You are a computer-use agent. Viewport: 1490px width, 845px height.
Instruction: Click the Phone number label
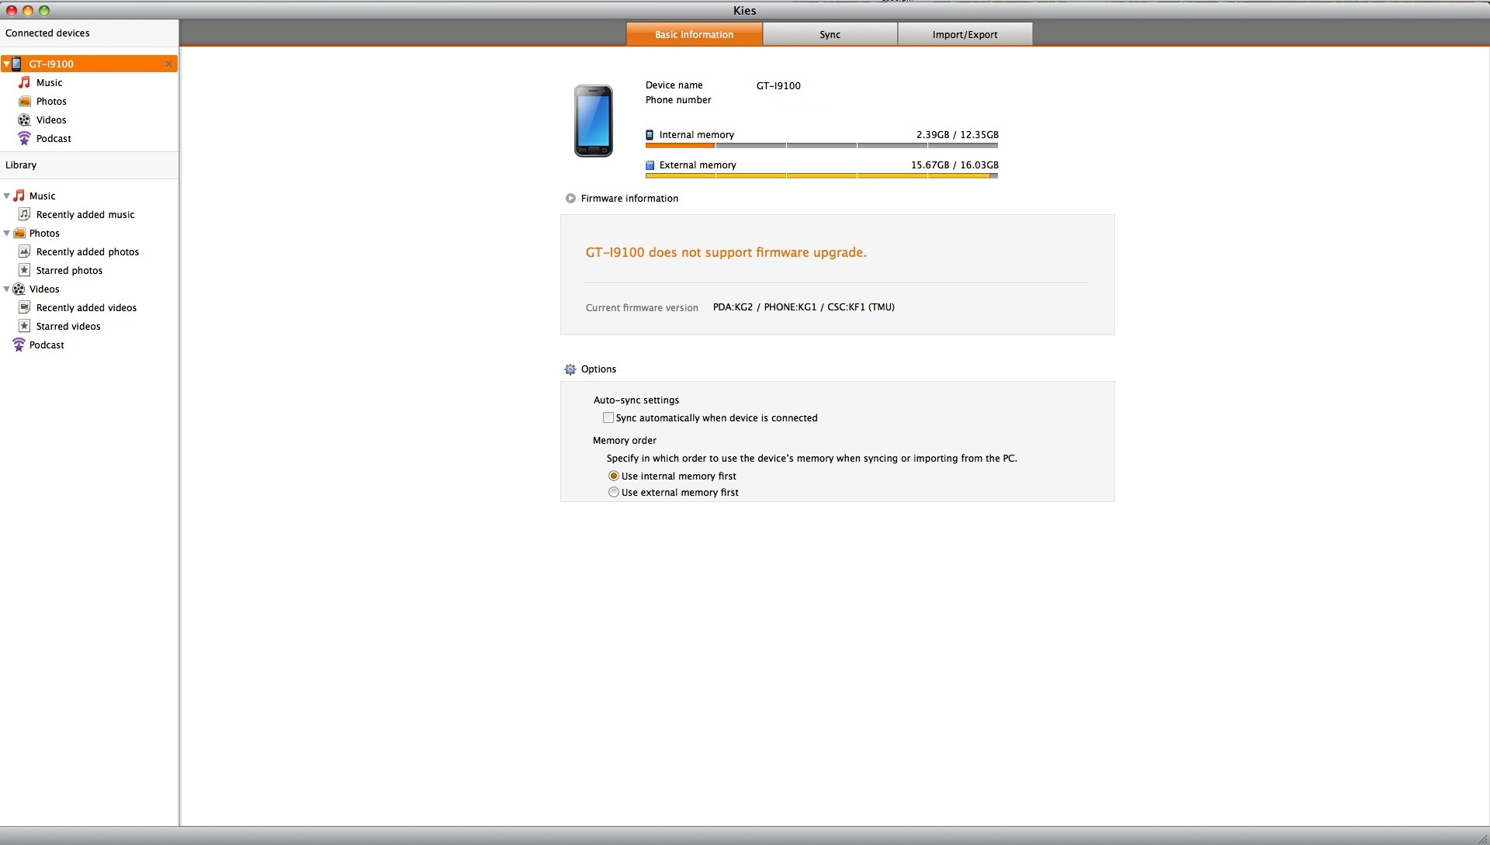pyautogui.click(x=678, y=100)
